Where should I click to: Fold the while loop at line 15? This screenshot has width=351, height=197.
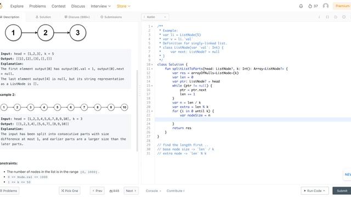152,86
